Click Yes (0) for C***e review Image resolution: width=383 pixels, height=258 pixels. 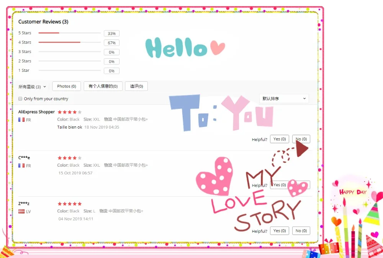(x=280, y=185)
